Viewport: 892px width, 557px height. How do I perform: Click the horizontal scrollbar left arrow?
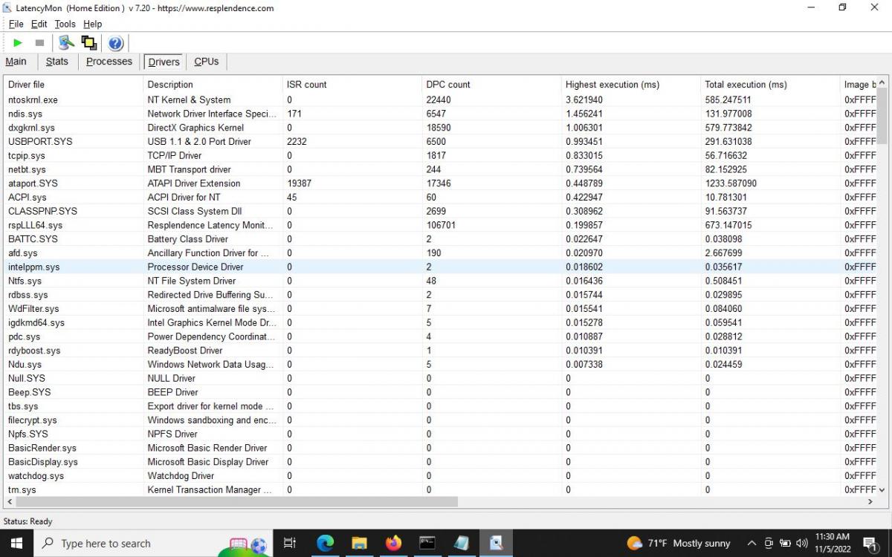pyautogui.click(x=10, y=502)
